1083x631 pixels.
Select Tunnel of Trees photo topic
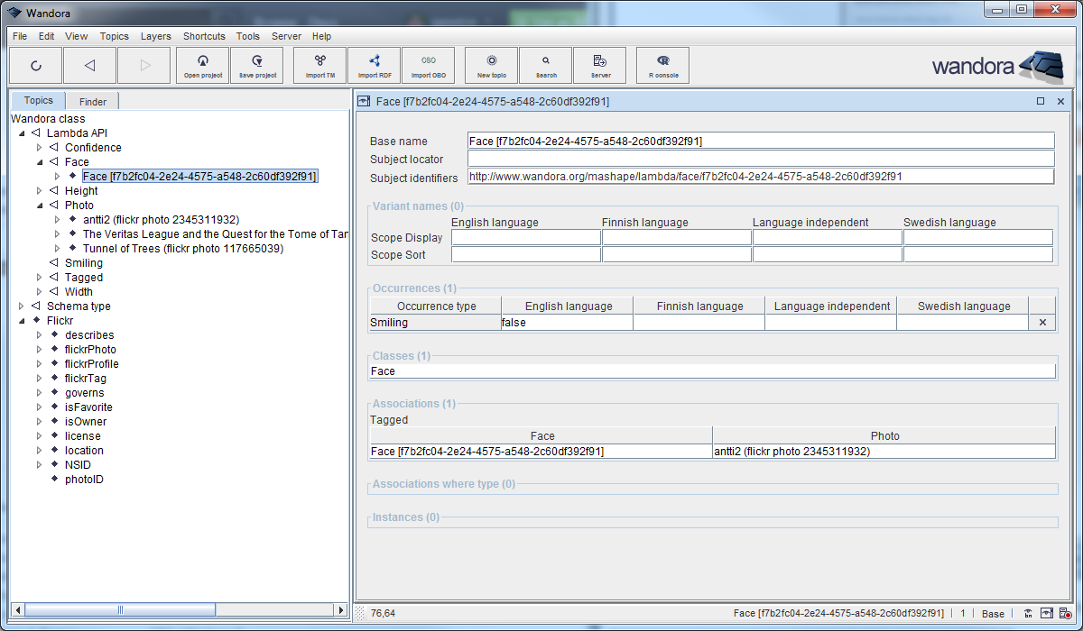182,249
